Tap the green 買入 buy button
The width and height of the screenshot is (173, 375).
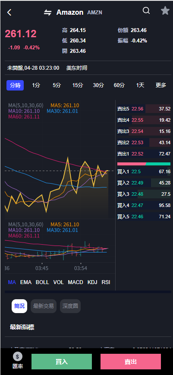pyautogui.click(x=62, y=362)
